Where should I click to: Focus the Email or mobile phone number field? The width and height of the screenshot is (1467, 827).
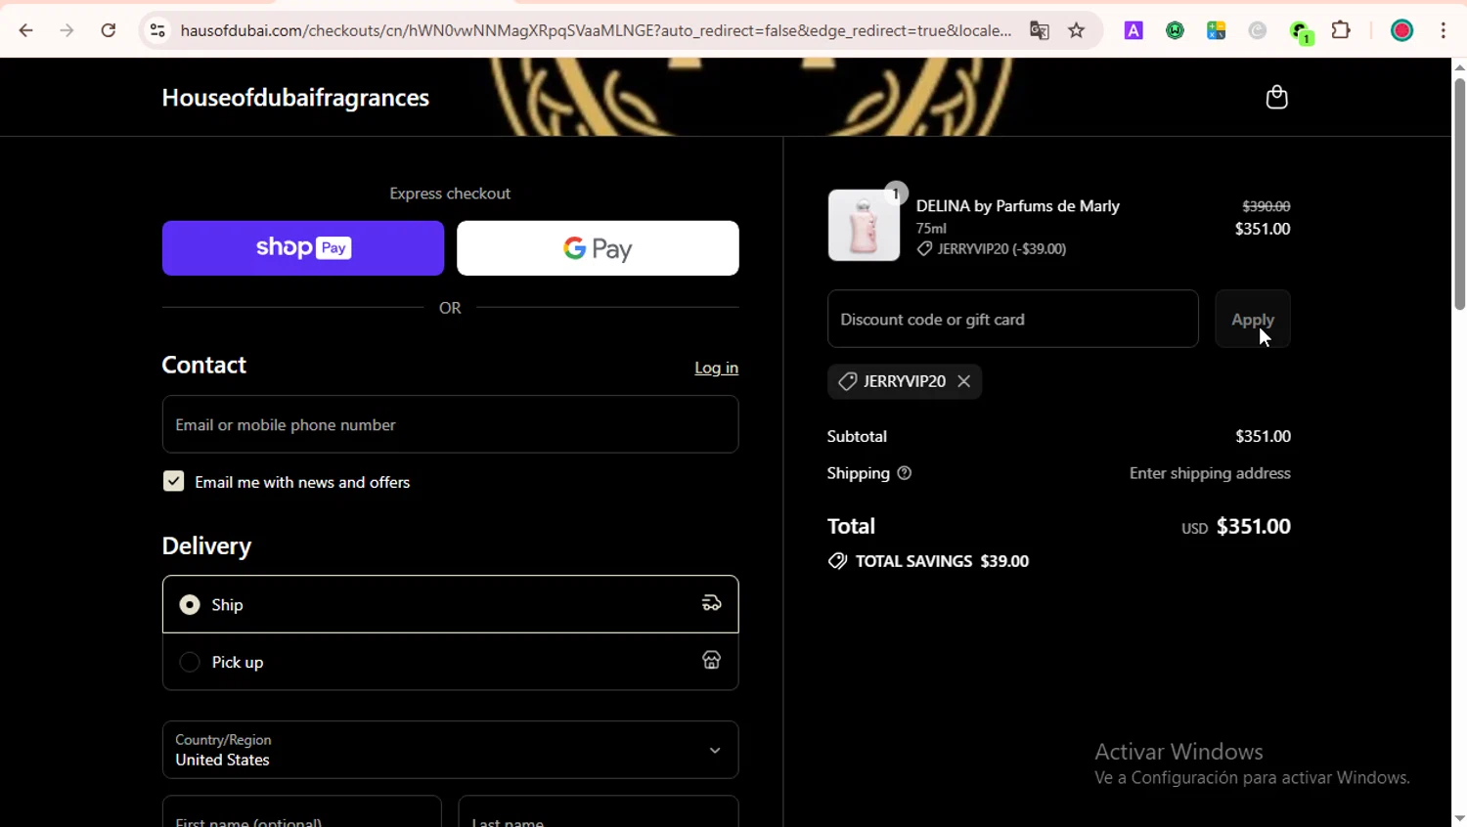tap(450, 424)
